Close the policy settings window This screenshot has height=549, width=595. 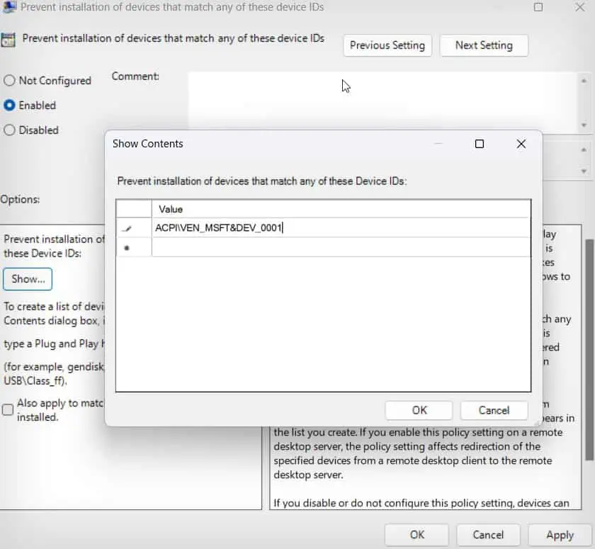coord(580,7)
